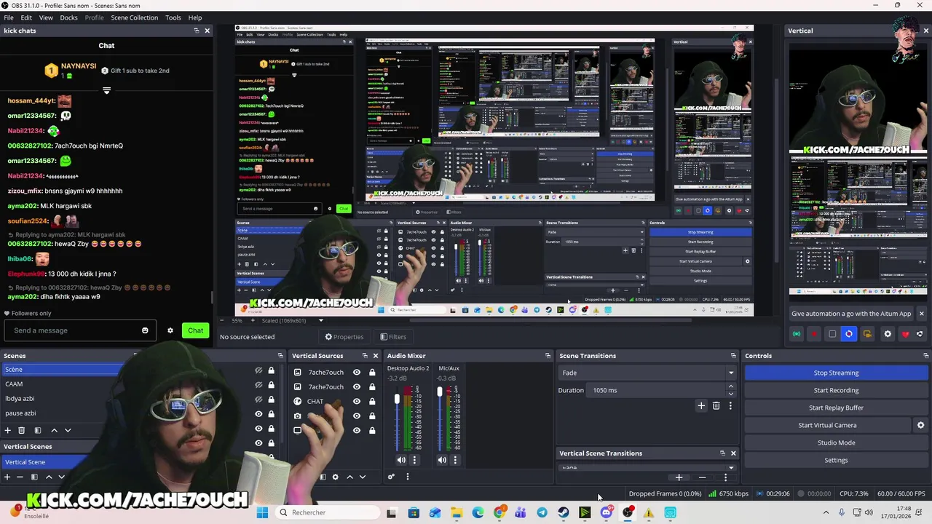Float the kick chats dock
Image resolution: width=932 pixels, height=524 pixels.
tap(196, 31)
